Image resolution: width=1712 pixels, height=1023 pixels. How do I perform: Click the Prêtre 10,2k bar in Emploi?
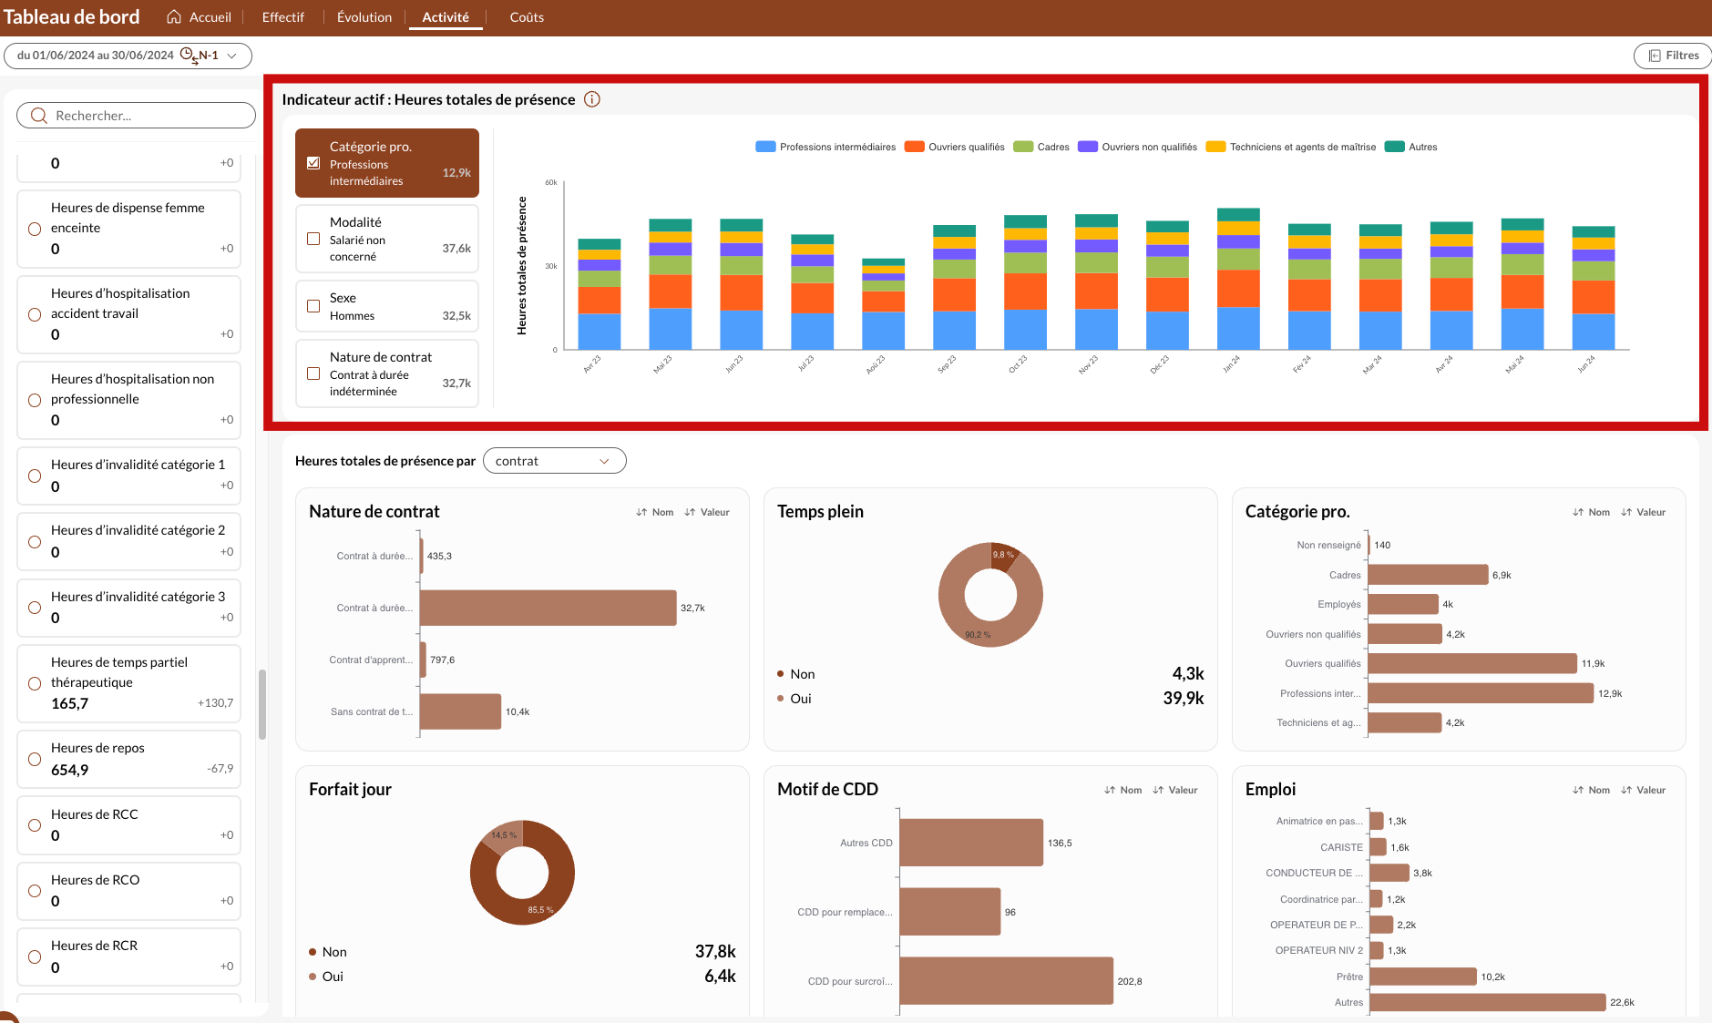pos(1422,977)
